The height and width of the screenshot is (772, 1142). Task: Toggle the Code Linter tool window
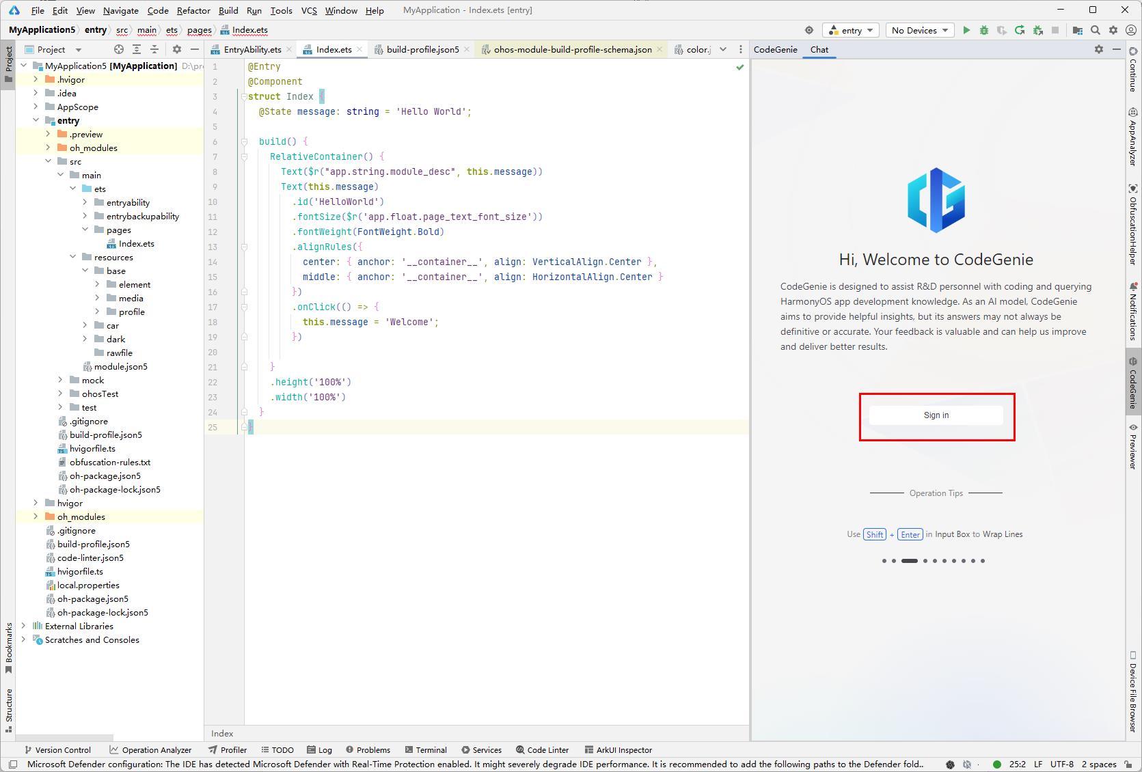(x=542, y=749)
